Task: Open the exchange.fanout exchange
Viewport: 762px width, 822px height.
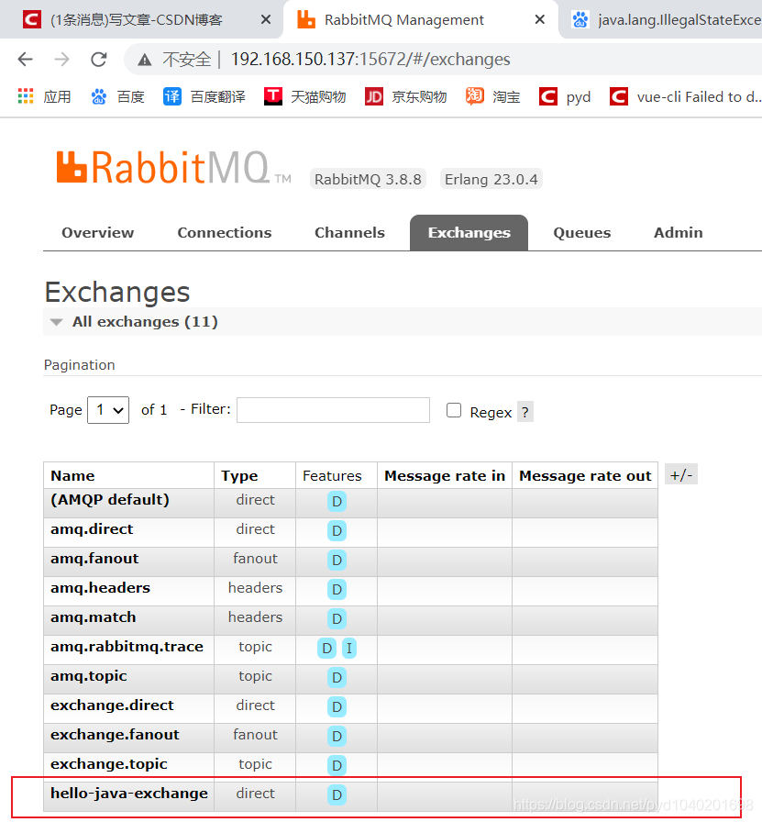Action: click(115, 735)
